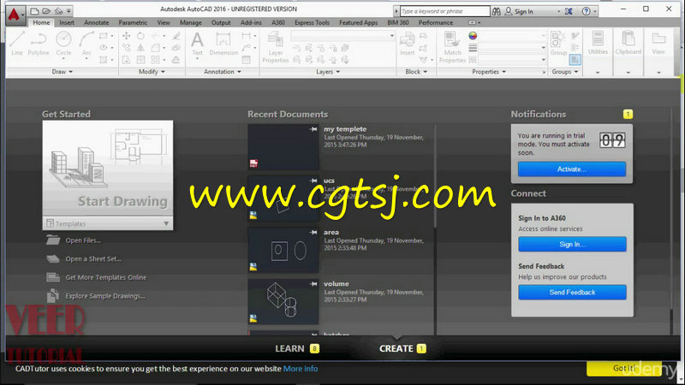Click Get More Templates Online link

(105, 277)
